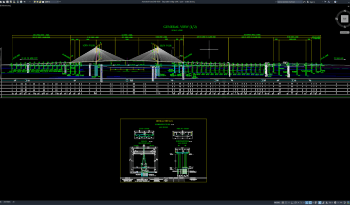Click the Plot printer icon
This screenshot has height=205, width=350.
pos(21,2)
